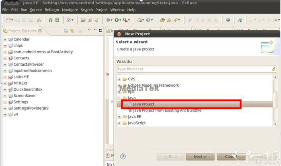This screenshot has height=166, width=281.
Task: Open the Debug dropdown arrow
Action: click(112, 20)
